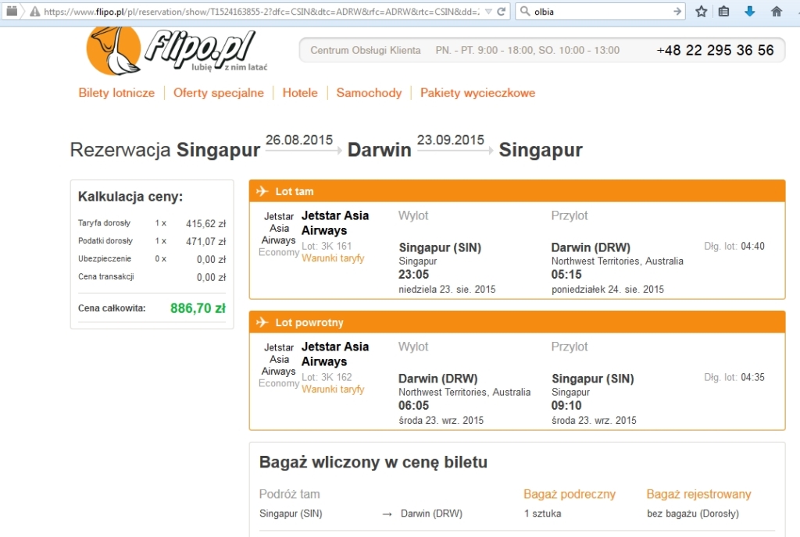Click the Lot powrotny section header
Screen dimensions: 800x537
click(517, 322)
